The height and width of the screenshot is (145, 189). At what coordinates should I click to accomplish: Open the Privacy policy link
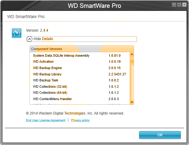coord(80,120)
